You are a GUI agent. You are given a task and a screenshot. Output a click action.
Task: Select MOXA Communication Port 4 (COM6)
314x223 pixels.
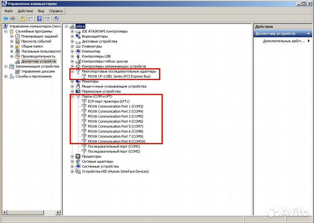pyautogui.click(x=115, y=121)
